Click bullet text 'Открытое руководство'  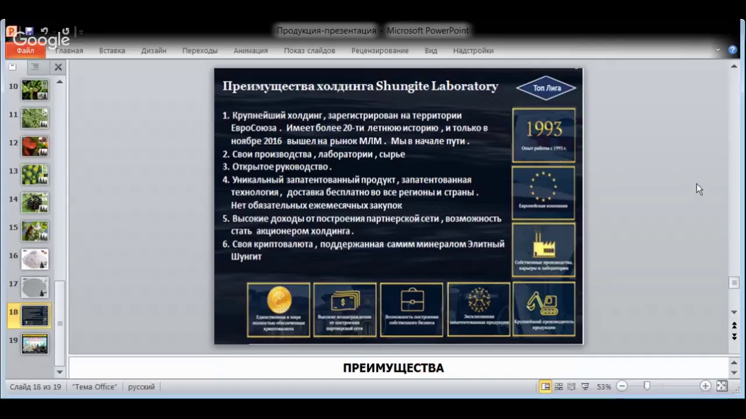pyautogui.click(x=281, y=167)
